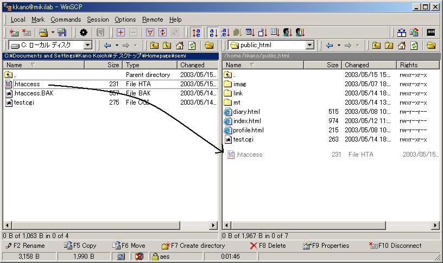The width and height of the screenshot is (443, 263).
Task: Toggle sort by group button
Action: tap(300, 33)
